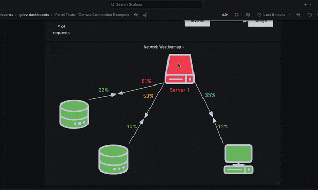
Task: Click the clock icon in time picker
Action: [x=259, y=15]
